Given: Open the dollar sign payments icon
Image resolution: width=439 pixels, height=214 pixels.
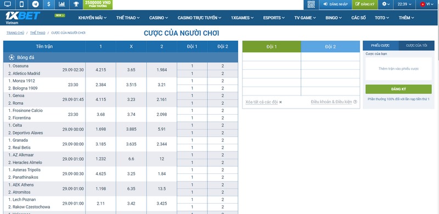Looking at the screenshot, I should [x=49, y=4].
